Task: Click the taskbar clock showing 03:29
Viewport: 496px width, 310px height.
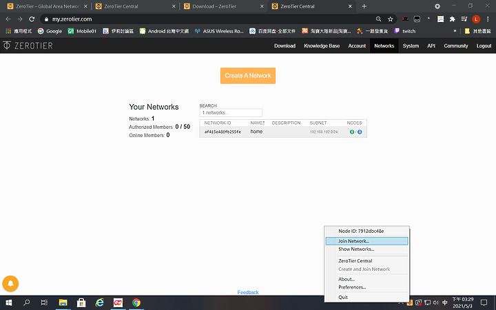Action: 462,302
